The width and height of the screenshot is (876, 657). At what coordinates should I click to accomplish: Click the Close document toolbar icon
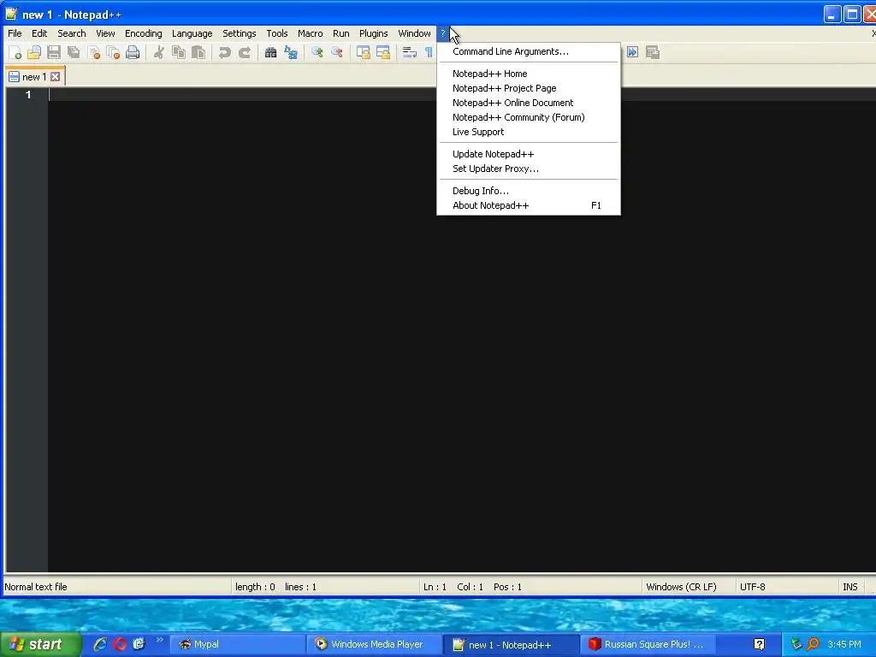93,52
